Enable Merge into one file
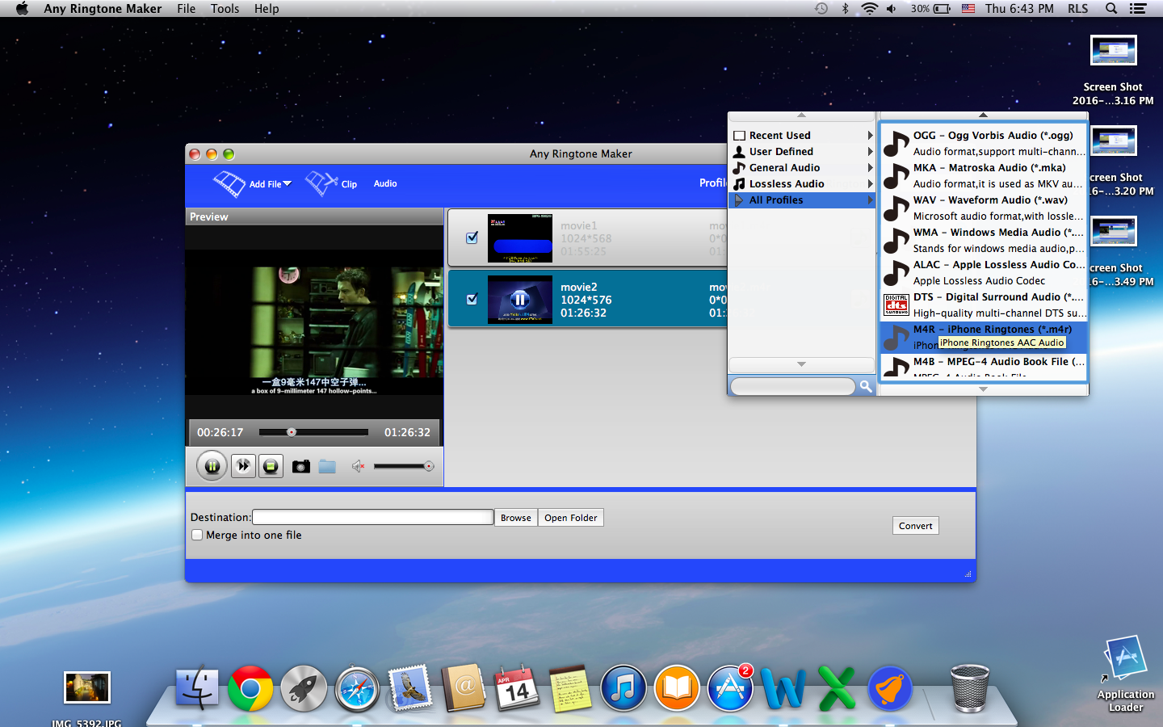The image size is (1163, 727). pos(197,535)
